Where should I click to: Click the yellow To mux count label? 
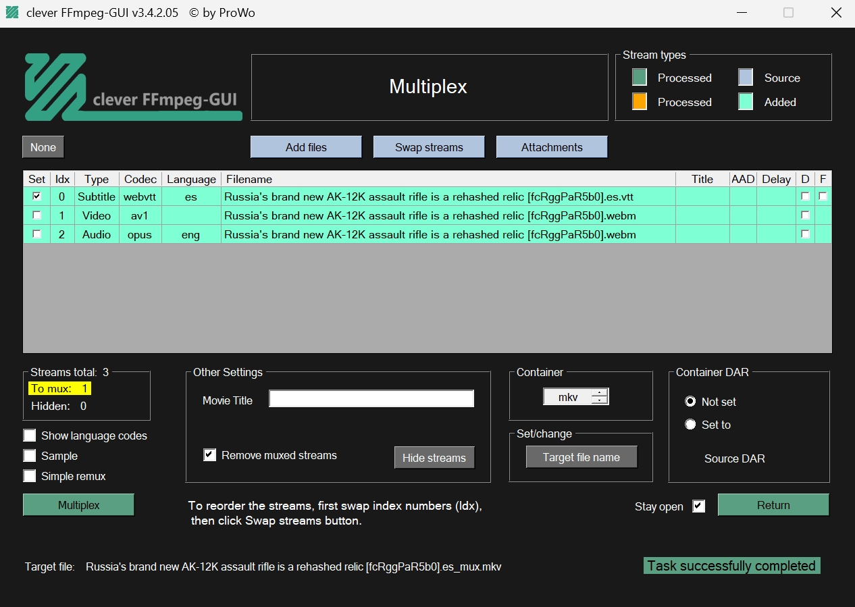pos(59,388)
